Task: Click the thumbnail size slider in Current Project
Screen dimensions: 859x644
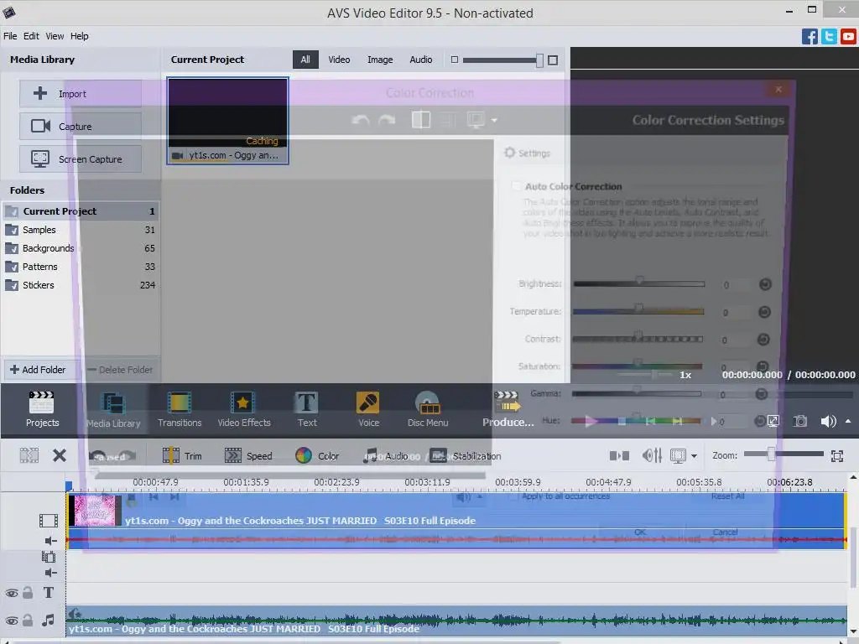Action: (503, 60)
